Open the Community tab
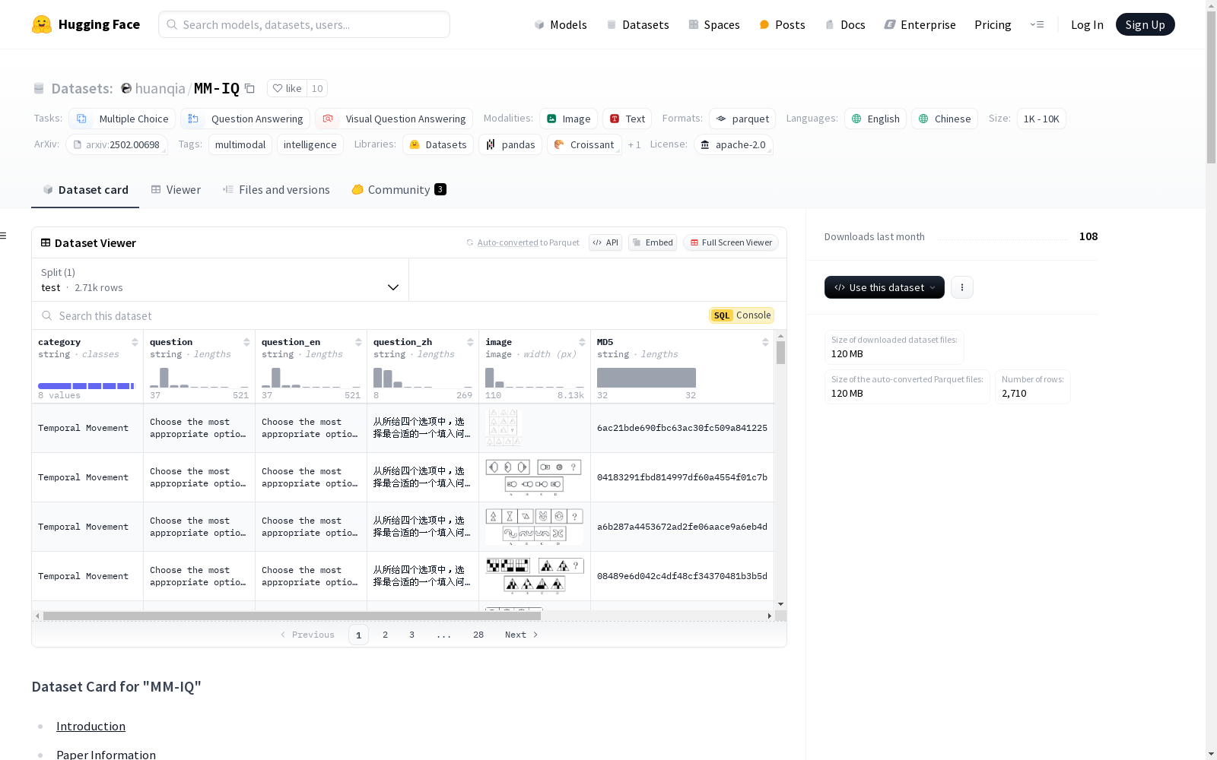The height and width of the screenshot is (760, 1217). coord(399,190)
